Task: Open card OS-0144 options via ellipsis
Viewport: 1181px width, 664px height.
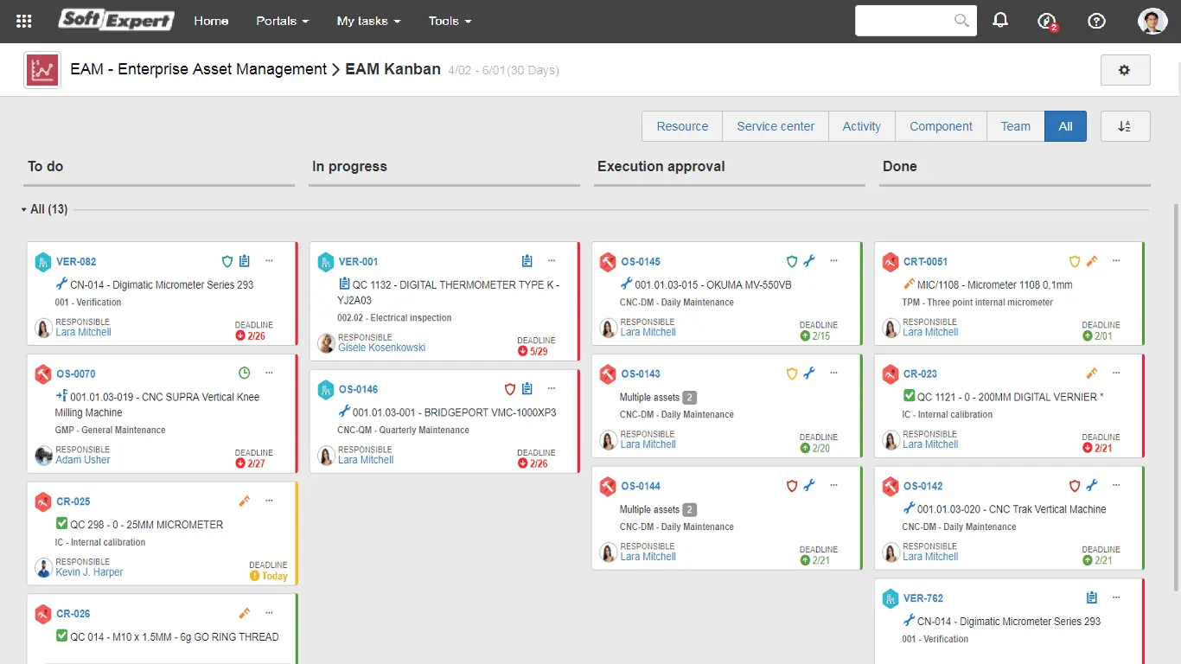Action: [833, 485]
